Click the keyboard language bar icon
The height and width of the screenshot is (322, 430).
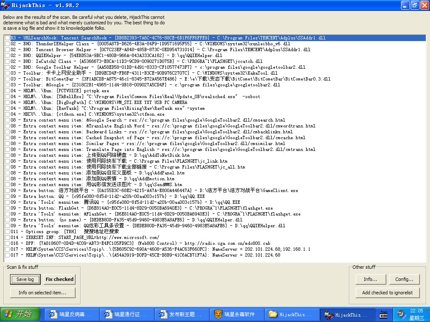383,314
